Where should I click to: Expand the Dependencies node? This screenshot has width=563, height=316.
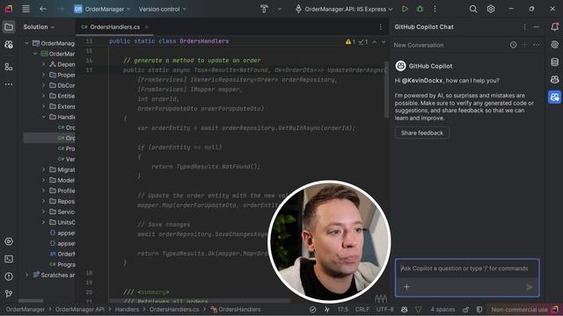(43, 64)
